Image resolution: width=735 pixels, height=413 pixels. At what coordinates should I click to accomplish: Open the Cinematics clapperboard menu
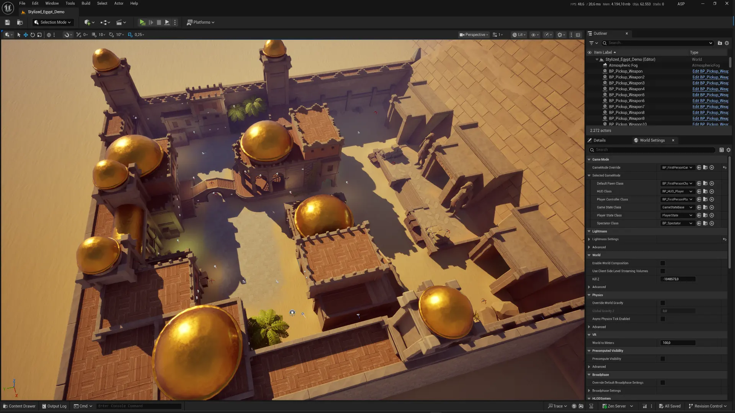pos(121,23)
